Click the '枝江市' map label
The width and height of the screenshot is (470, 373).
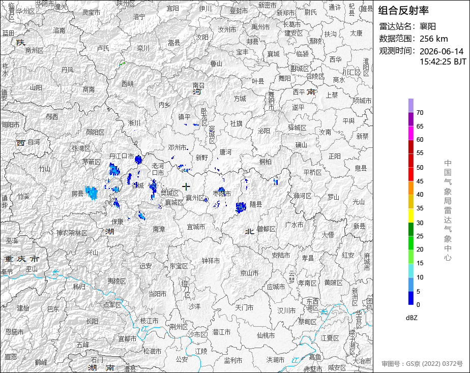(149, 321)
